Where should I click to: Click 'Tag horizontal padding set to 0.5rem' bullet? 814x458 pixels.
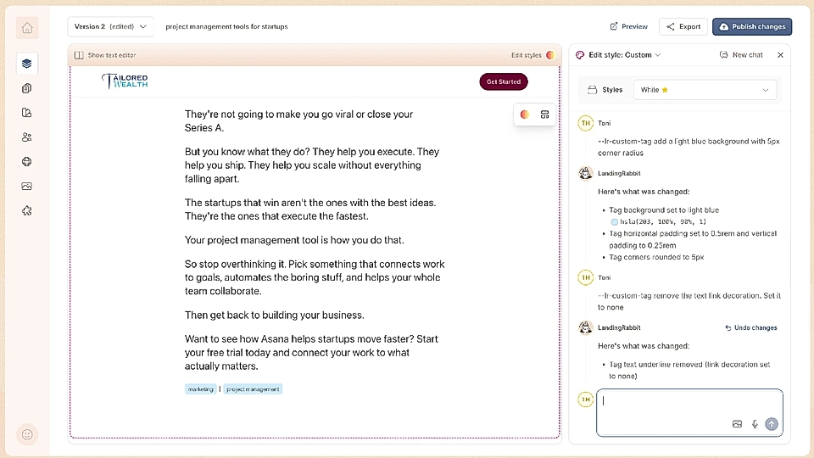[693, 239]
